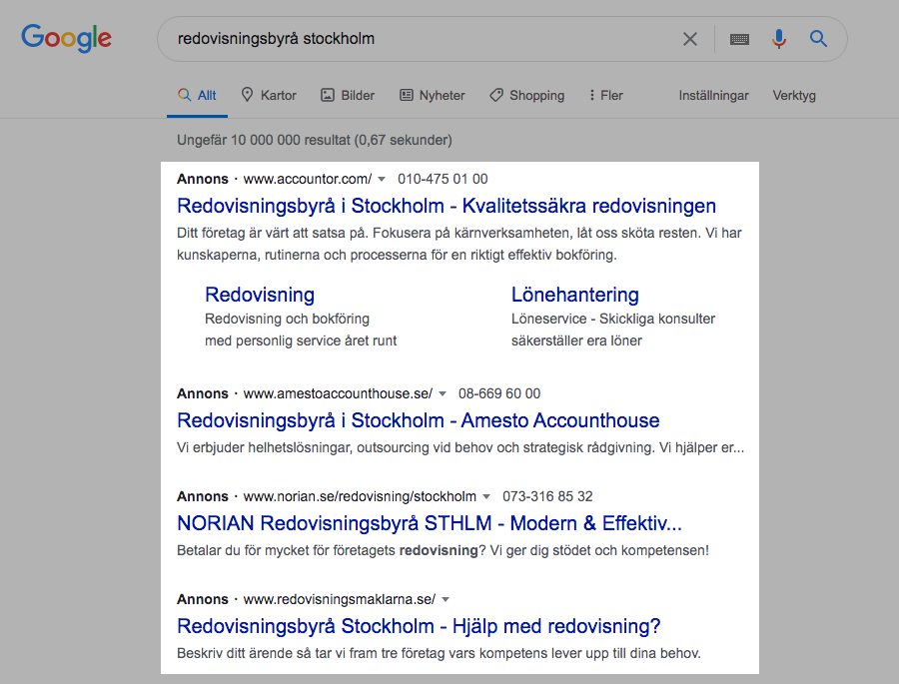Click the www.norian.se/redovisning/stockholm URL text
This screenshot has height=684, width=899.
tap(360, 496)
